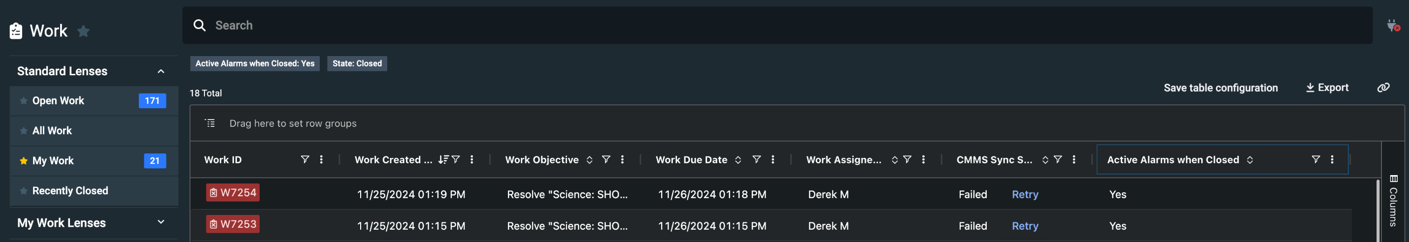Toggle the My Work lens star

pyautogui.click(x=24, y=161)
